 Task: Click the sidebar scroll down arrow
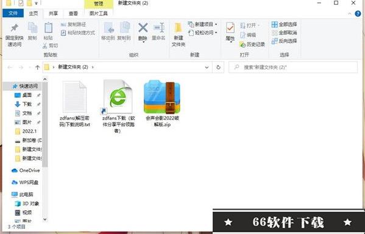point(45,219)
